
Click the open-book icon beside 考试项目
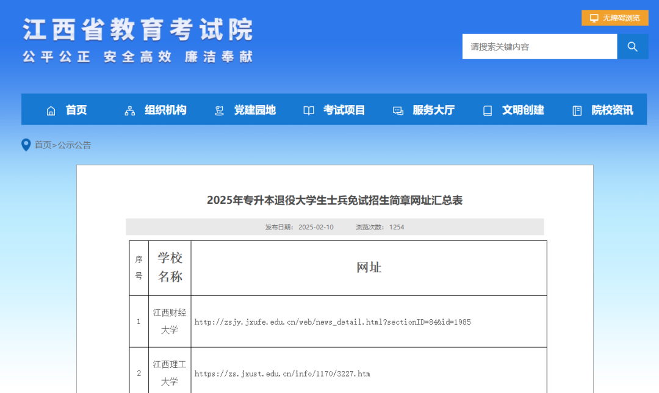click(308, 110)
